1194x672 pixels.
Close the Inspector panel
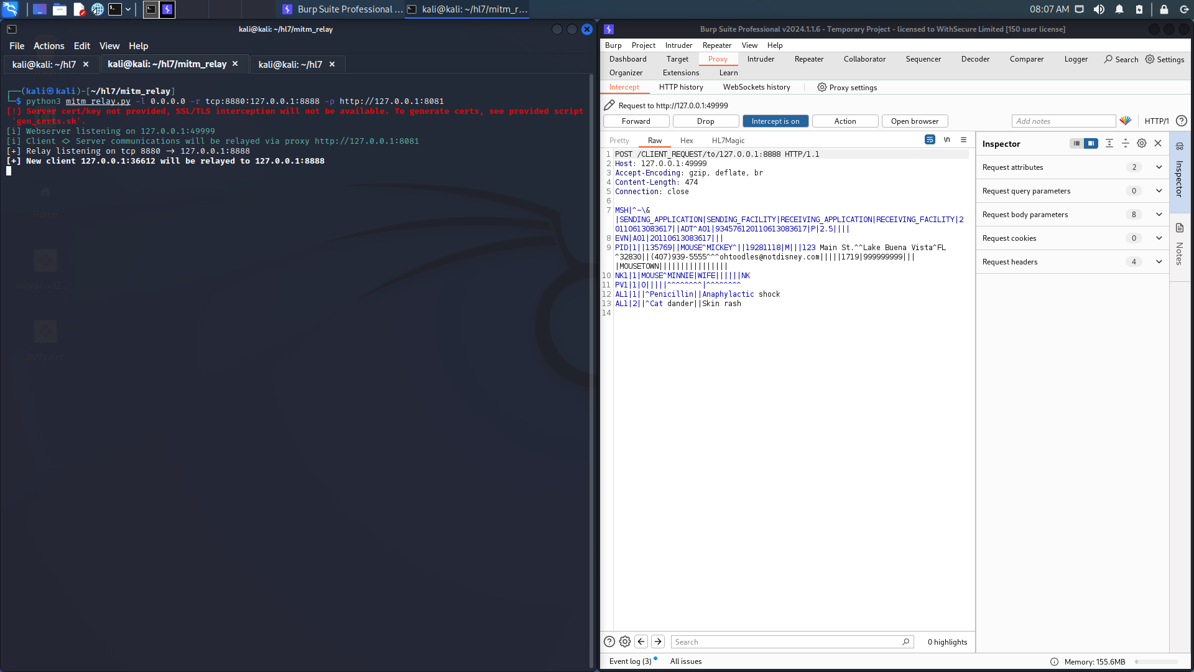(x=1158, y=143)
